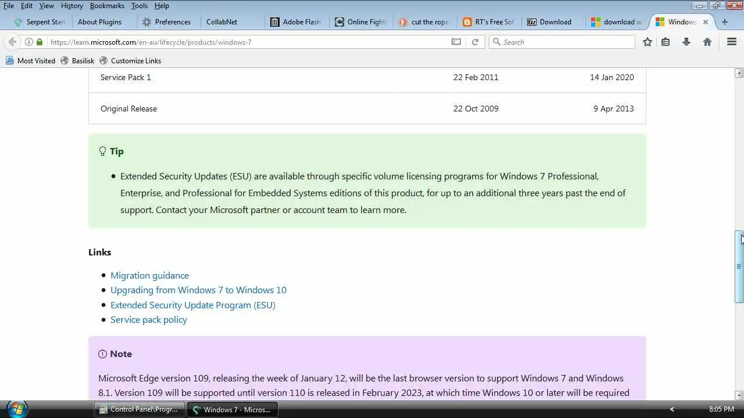Select the Original Release row label
The width and height of the screenshot is (744, 418).
[x=128, y=109]
